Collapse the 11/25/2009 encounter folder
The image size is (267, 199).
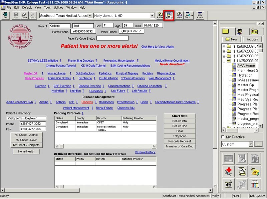point(224,61)
